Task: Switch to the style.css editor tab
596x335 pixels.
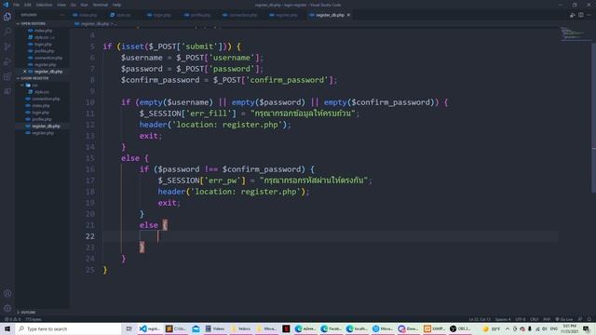Action: (123, 15)
